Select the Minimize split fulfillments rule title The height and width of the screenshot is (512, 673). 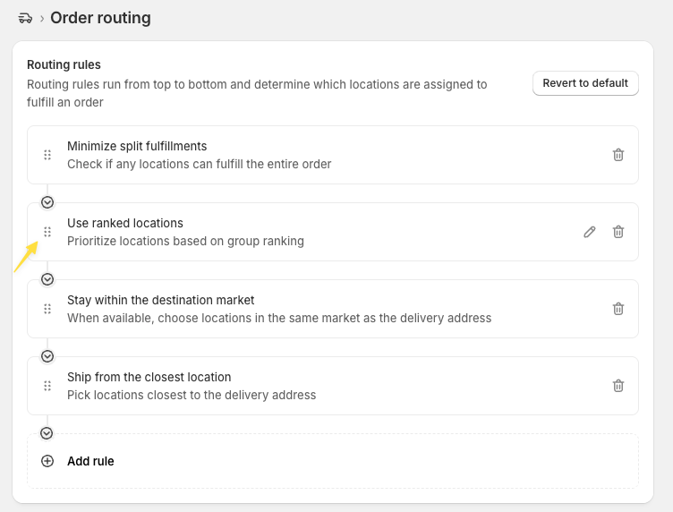[x=137, y=146]
